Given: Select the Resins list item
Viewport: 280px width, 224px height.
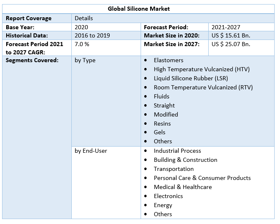Looking at the screenshot, I should 162,124.
